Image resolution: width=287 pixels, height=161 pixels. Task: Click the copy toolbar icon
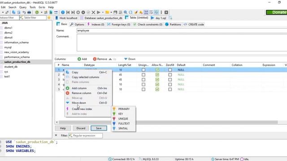[14, 13]
